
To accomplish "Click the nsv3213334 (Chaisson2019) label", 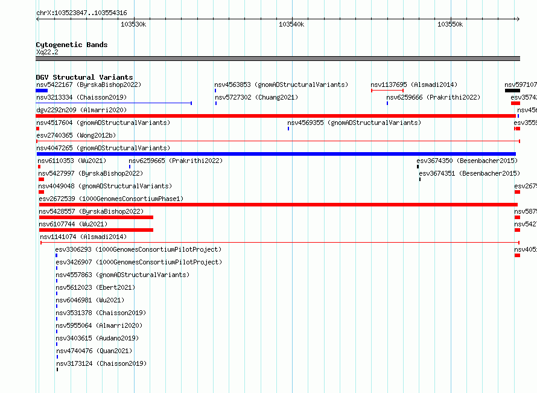I will tap(81, 97).
